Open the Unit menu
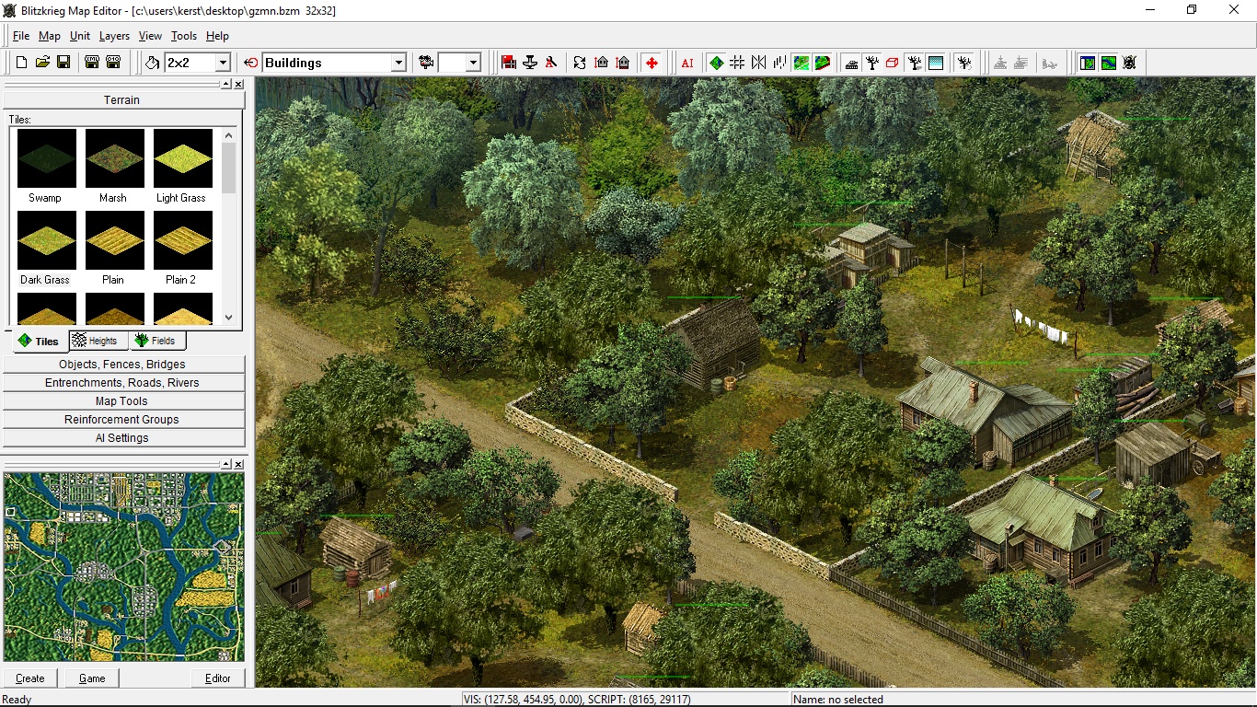 [80, 36]
